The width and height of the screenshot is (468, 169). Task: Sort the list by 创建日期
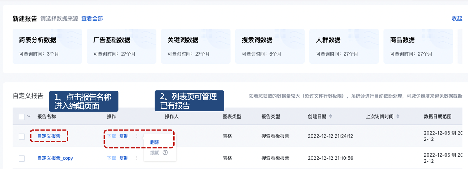pyautogui.click(x=331, y=116)
